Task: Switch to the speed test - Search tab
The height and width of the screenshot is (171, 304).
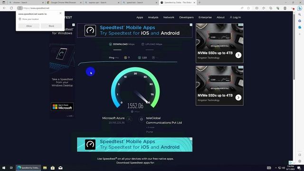Action: [x=140, y=2]
